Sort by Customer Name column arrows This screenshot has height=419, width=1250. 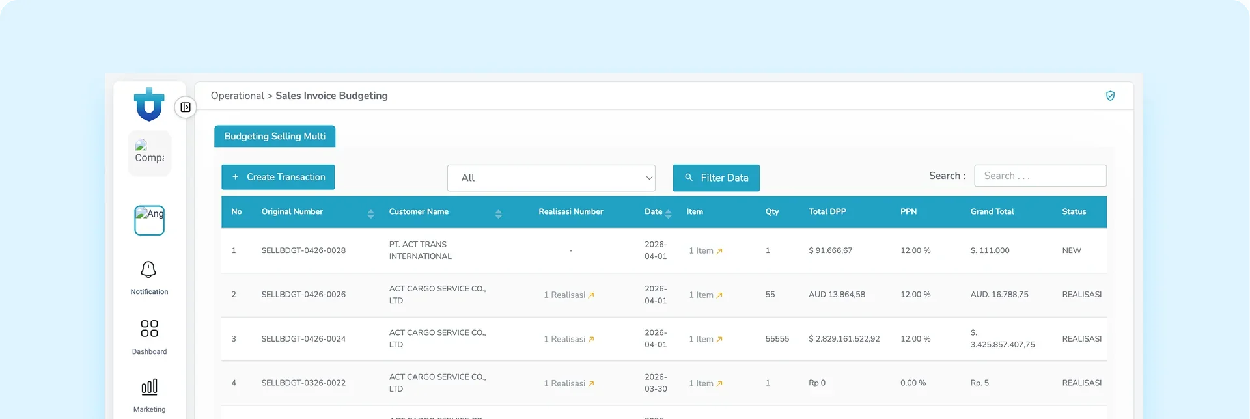[498, 213]
